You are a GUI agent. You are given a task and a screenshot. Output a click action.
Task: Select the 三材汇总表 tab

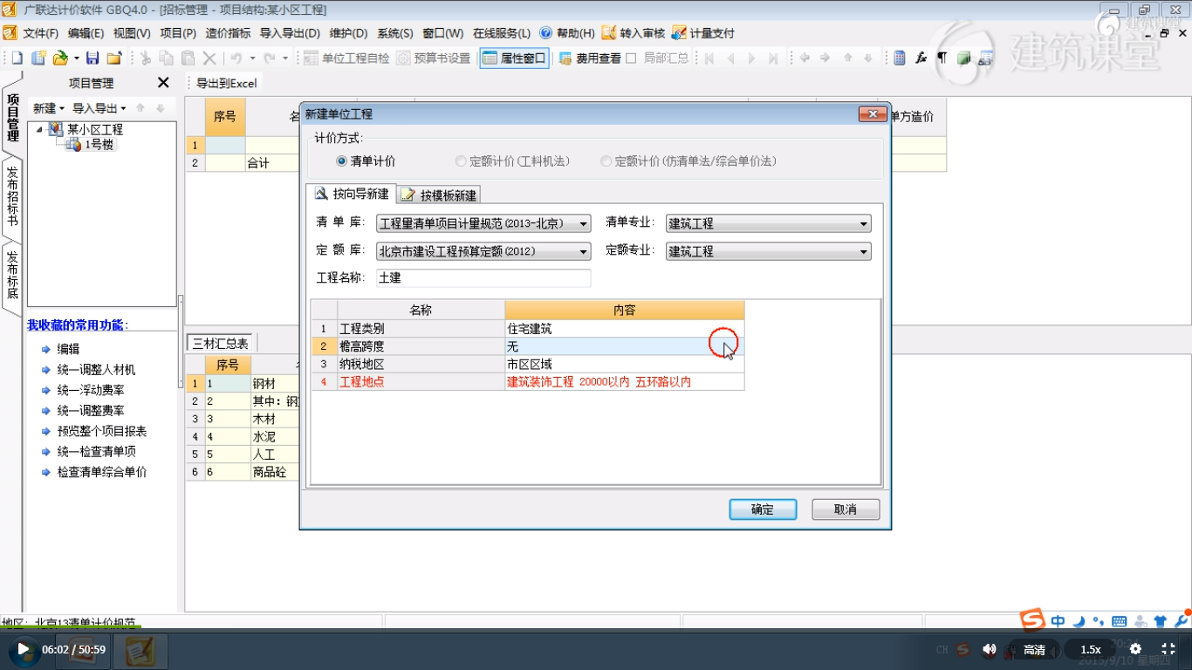coord(221,344)
